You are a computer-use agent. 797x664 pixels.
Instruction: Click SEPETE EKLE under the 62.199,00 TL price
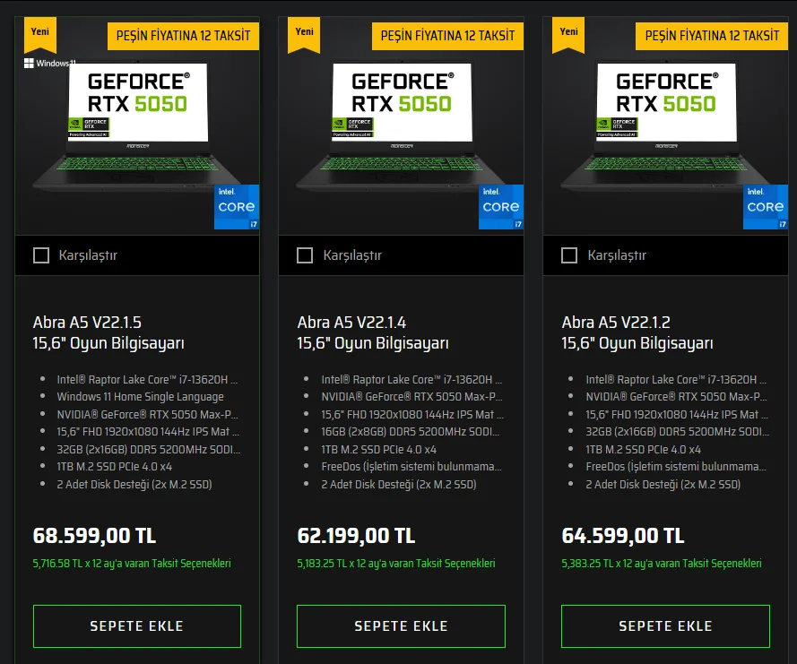(401, 625)
